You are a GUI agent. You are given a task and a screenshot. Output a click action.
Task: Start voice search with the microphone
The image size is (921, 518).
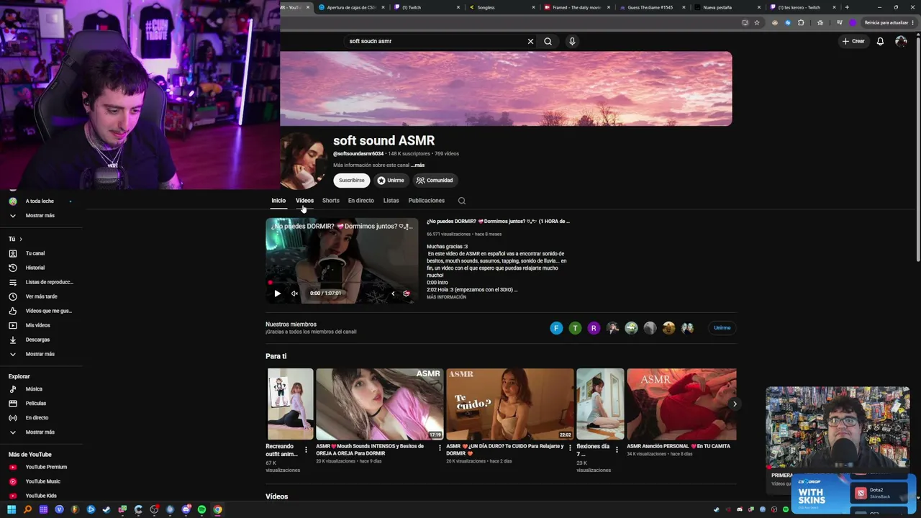pos(572,41)
